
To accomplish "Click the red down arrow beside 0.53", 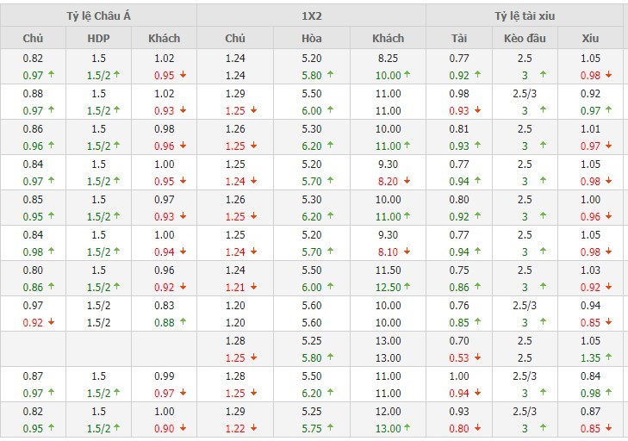I will (x=480, y=357).
